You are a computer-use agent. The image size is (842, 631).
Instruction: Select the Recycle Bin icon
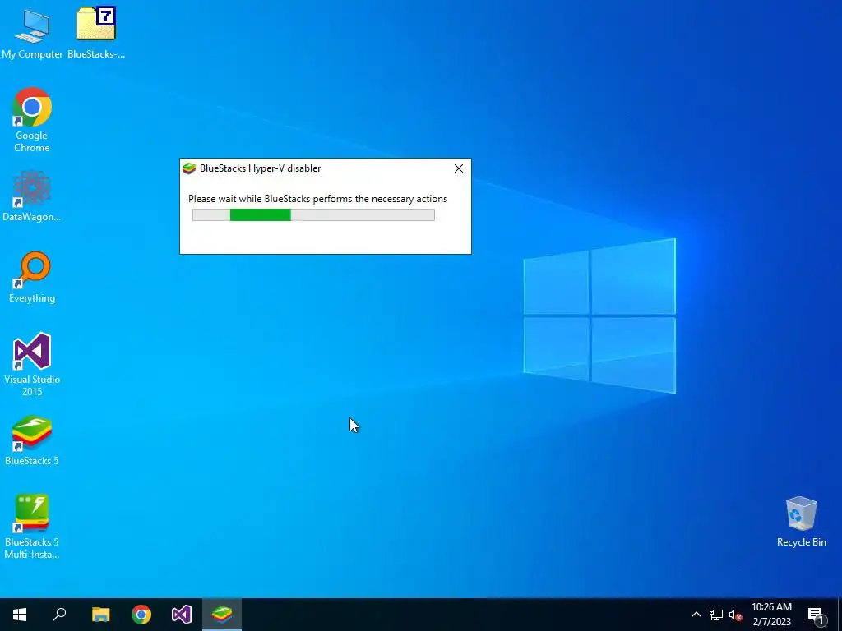801,522
